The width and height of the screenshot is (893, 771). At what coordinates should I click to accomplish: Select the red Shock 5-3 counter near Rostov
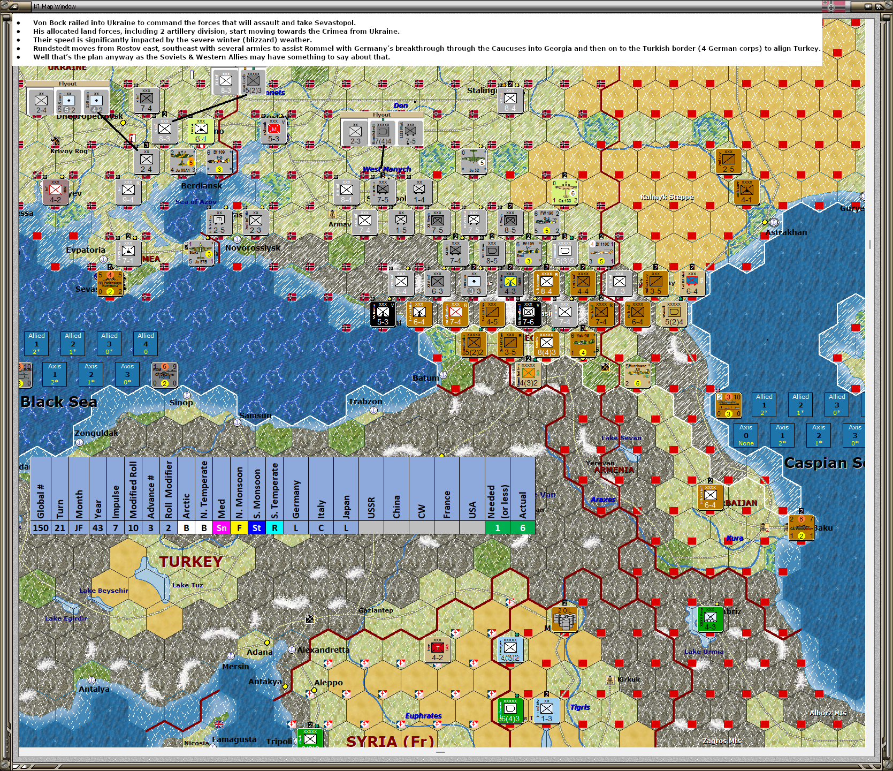click(273, 131)
